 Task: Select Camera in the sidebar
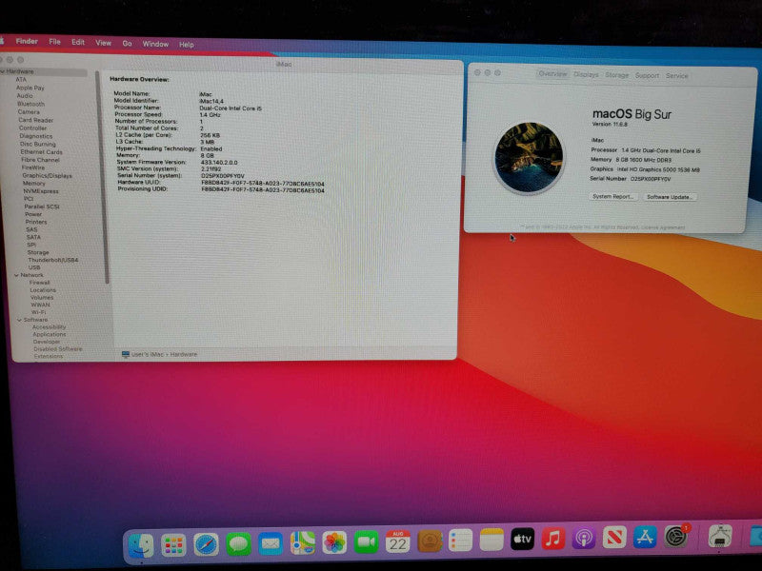(x=29, y=111)
